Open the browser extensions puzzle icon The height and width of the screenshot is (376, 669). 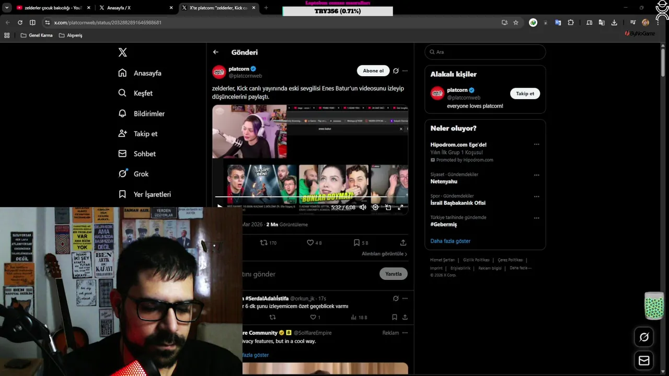571,22
